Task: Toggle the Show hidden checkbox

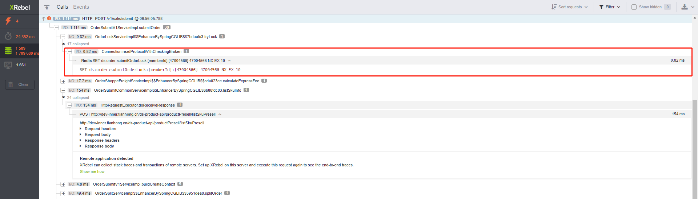Action: click(634, 7)
